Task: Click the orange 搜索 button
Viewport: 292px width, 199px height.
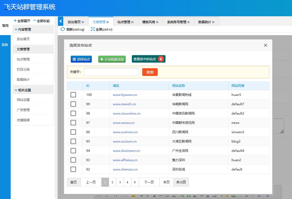Action: coord(150,72)
